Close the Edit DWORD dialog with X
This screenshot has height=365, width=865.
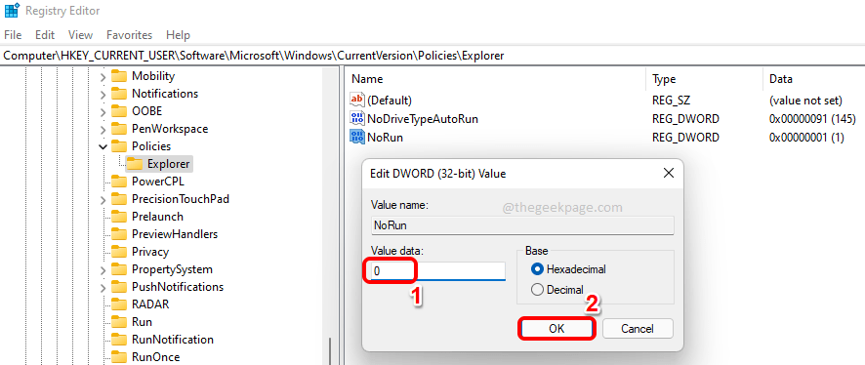tap(668, 173)
